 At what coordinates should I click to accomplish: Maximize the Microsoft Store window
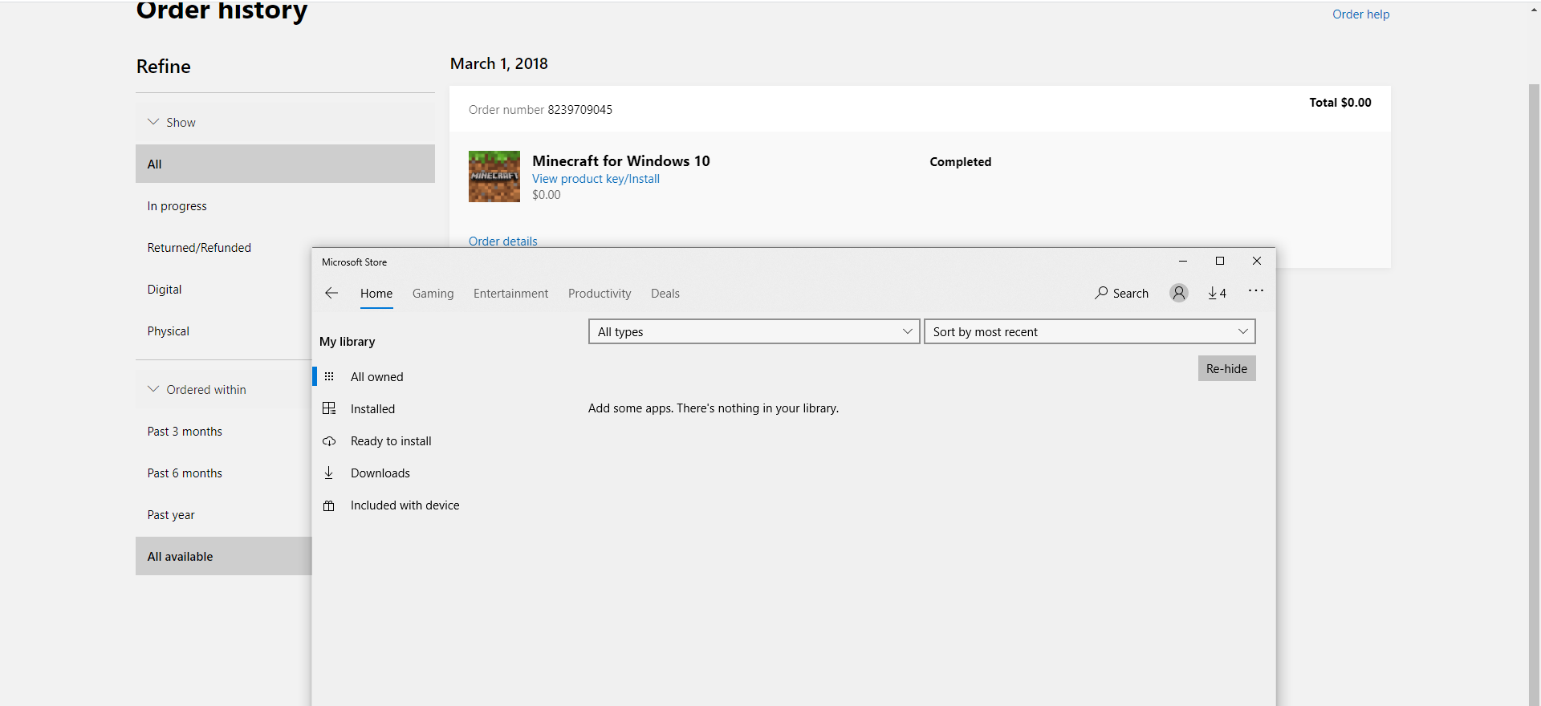[1220, 261]
